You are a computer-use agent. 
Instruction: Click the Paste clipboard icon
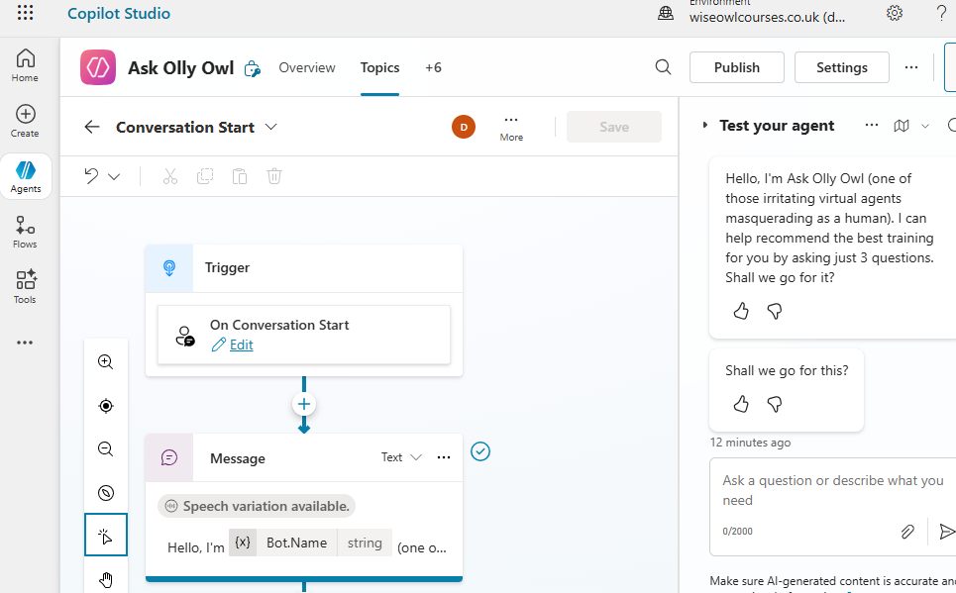(240, 177)
